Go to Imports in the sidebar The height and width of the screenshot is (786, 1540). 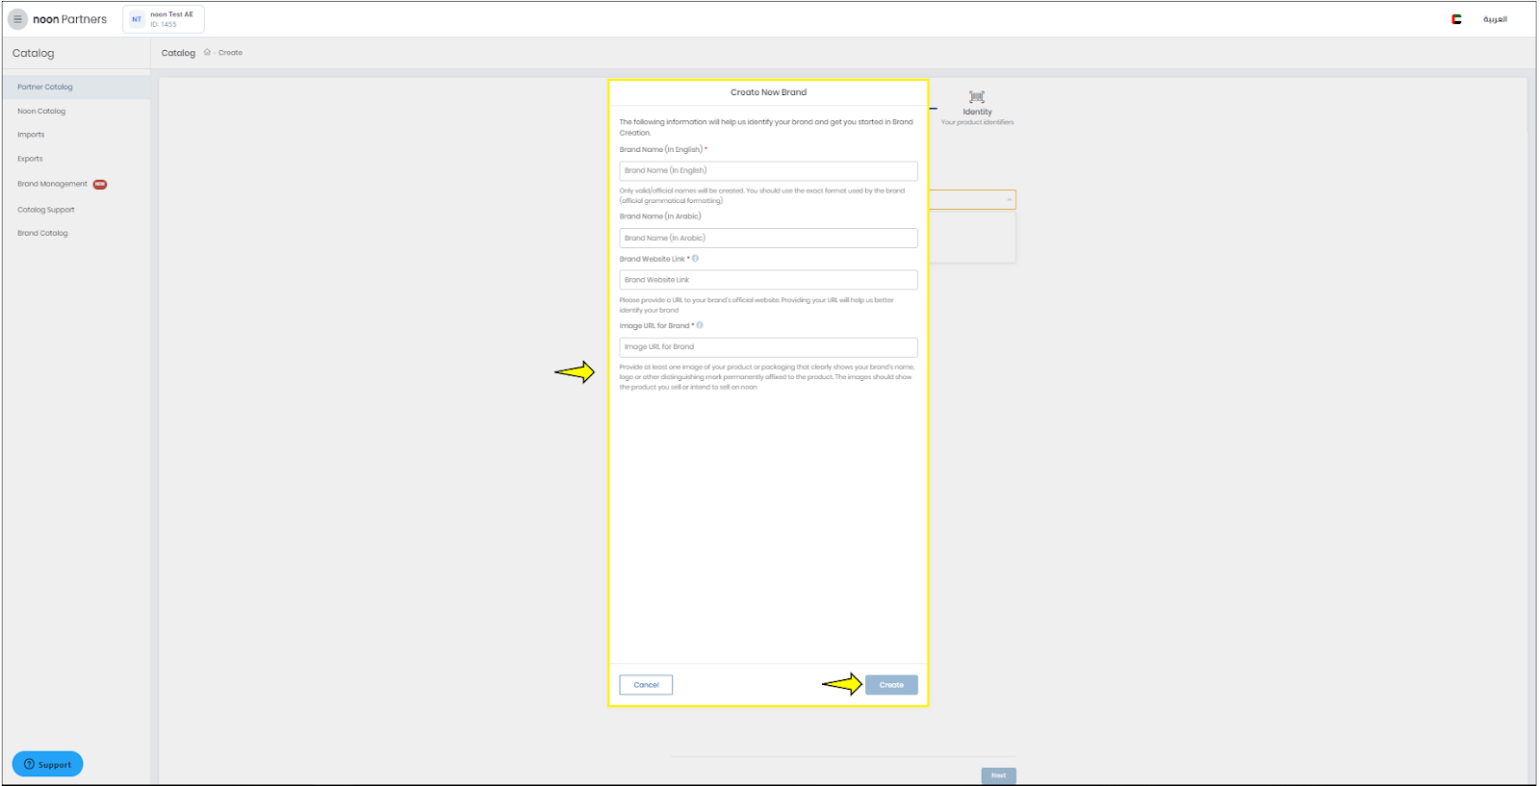point(31,135)
